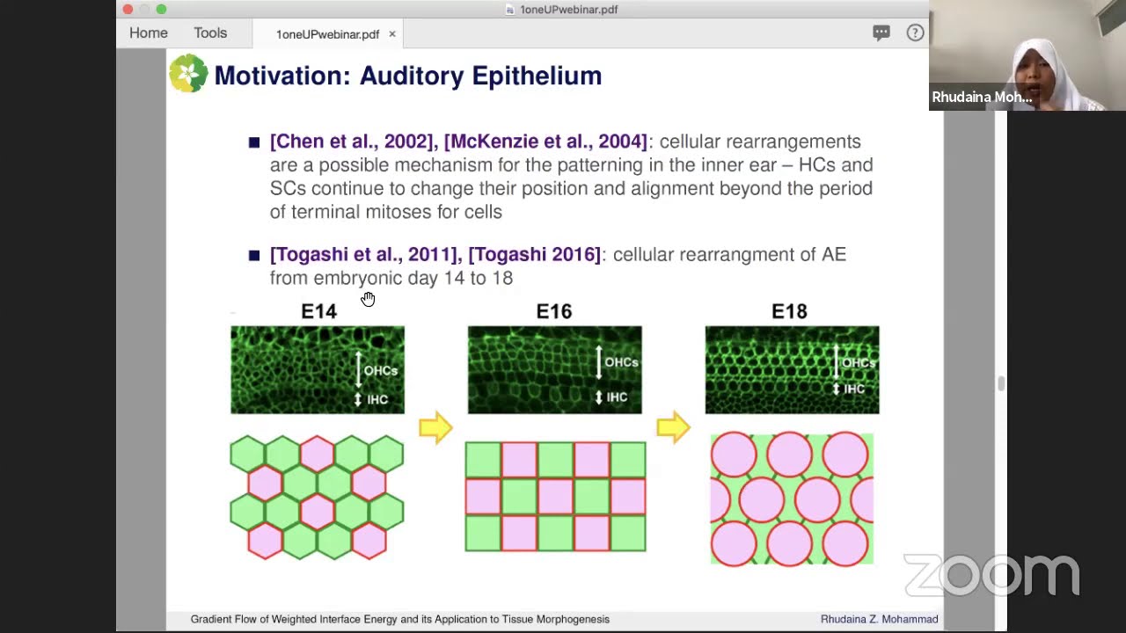Click the PDF file icon in title bar
1126x633 pixels.
(510, 10)
